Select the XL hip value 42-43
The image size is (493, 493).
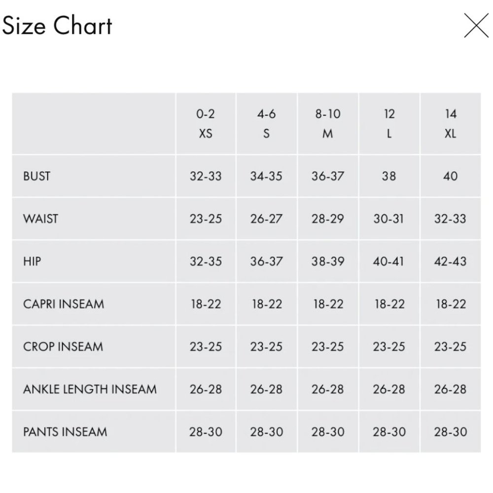(x=450, y=261)
